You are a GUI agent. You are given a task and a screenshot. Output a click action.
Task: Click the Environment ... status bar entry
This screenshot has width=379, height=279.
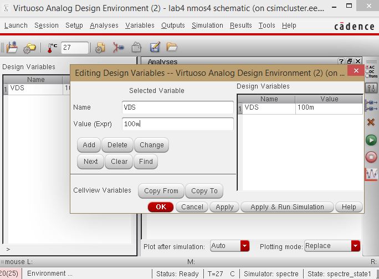[x=49, y=273]
